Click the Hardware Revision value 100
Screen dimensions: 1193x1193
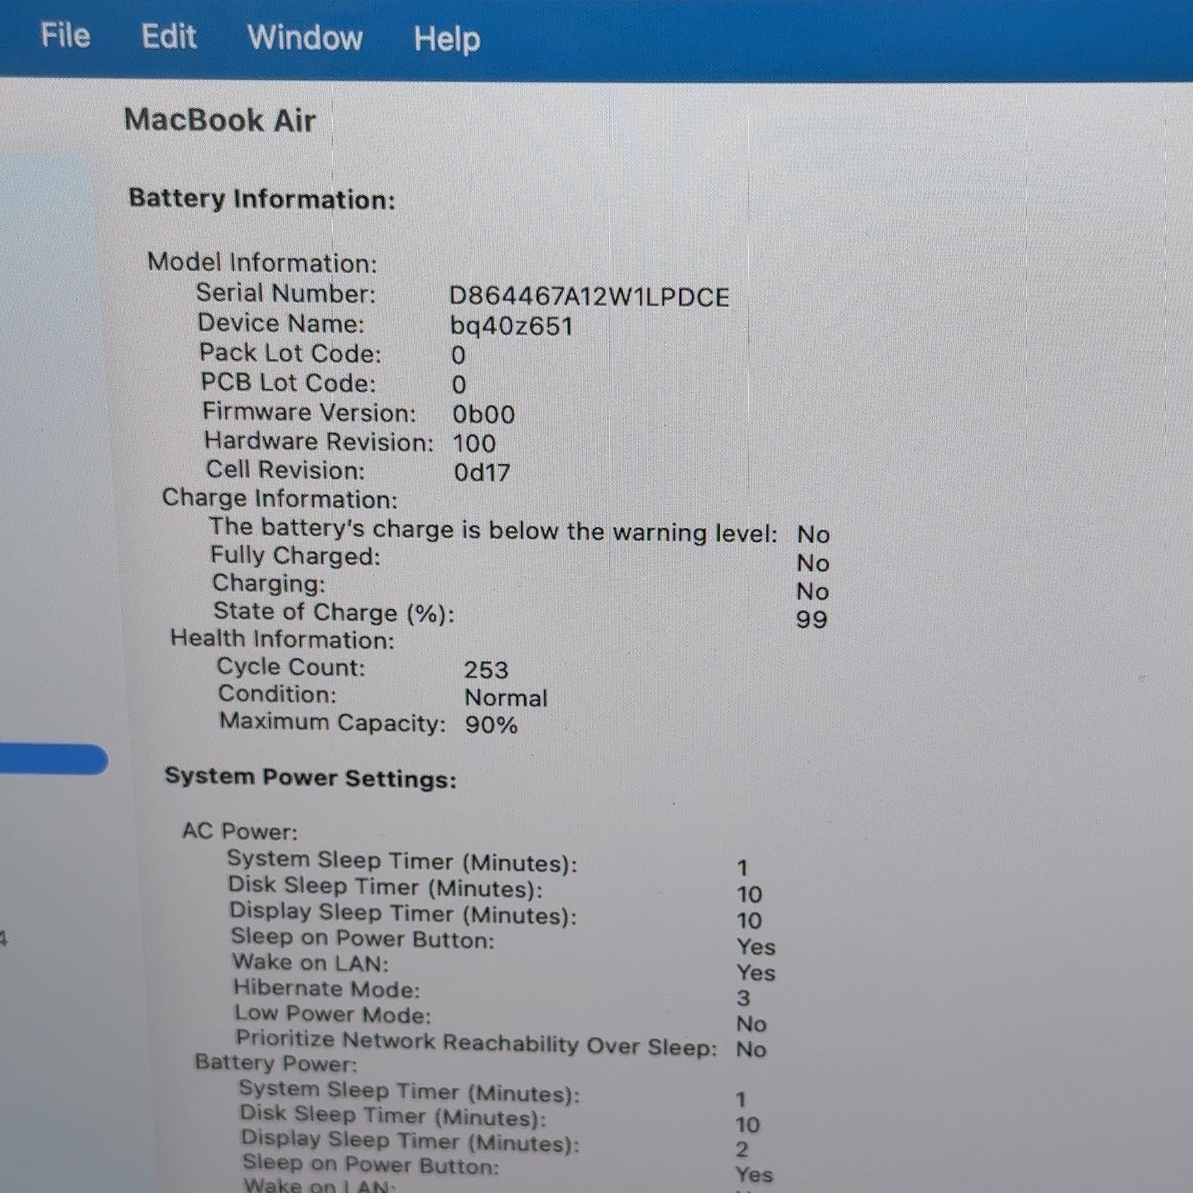pos(474,443)
